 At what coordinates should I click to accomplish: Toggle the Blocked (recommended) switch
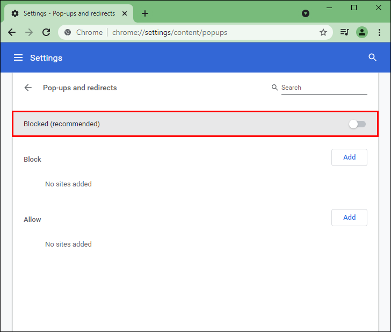click(x=357, y=124)
